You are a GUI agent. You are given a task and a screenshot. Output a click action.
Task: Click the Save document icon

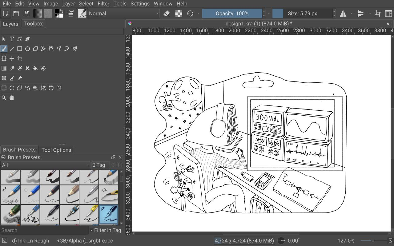coord(26,14)
